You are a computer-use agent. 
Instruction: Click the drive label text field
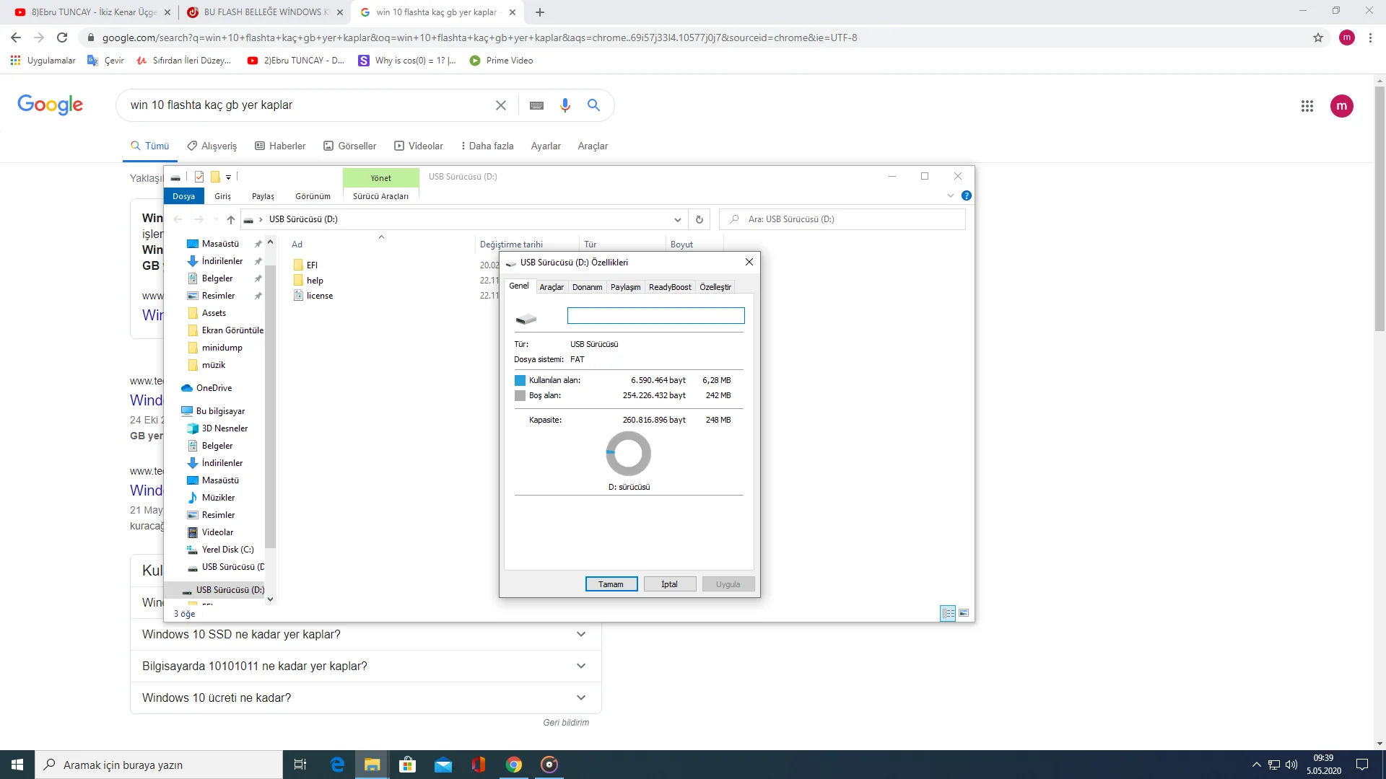click(x=655, y=316)
